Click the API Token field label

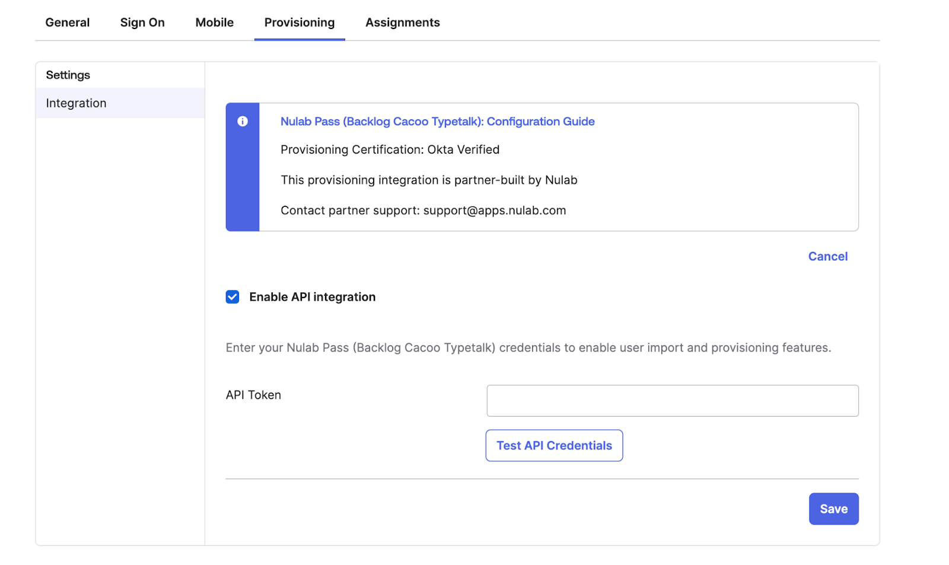pyautogui.click(x=253, y=395)
